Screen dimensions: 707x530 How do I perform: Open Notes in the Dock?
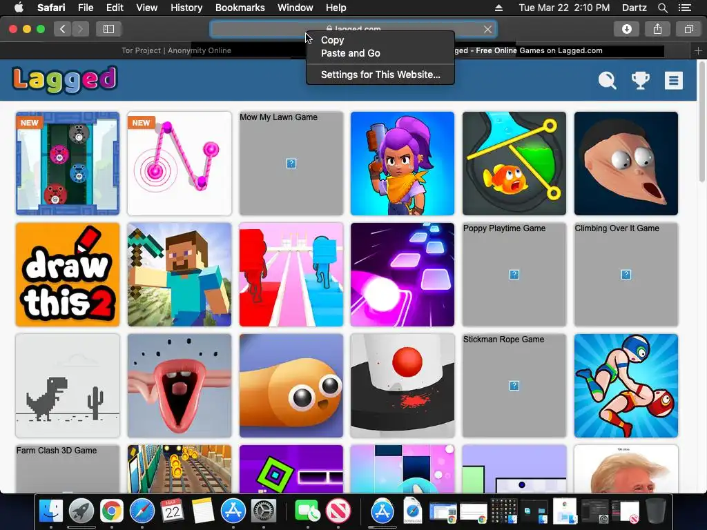(202, 511)
